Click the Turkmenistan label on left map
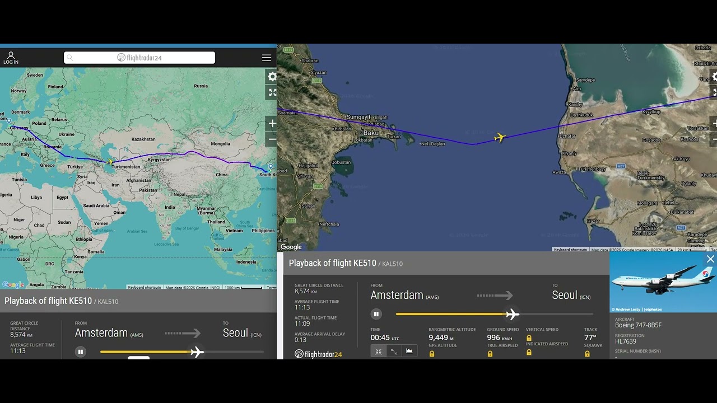 tap(126, 166)
